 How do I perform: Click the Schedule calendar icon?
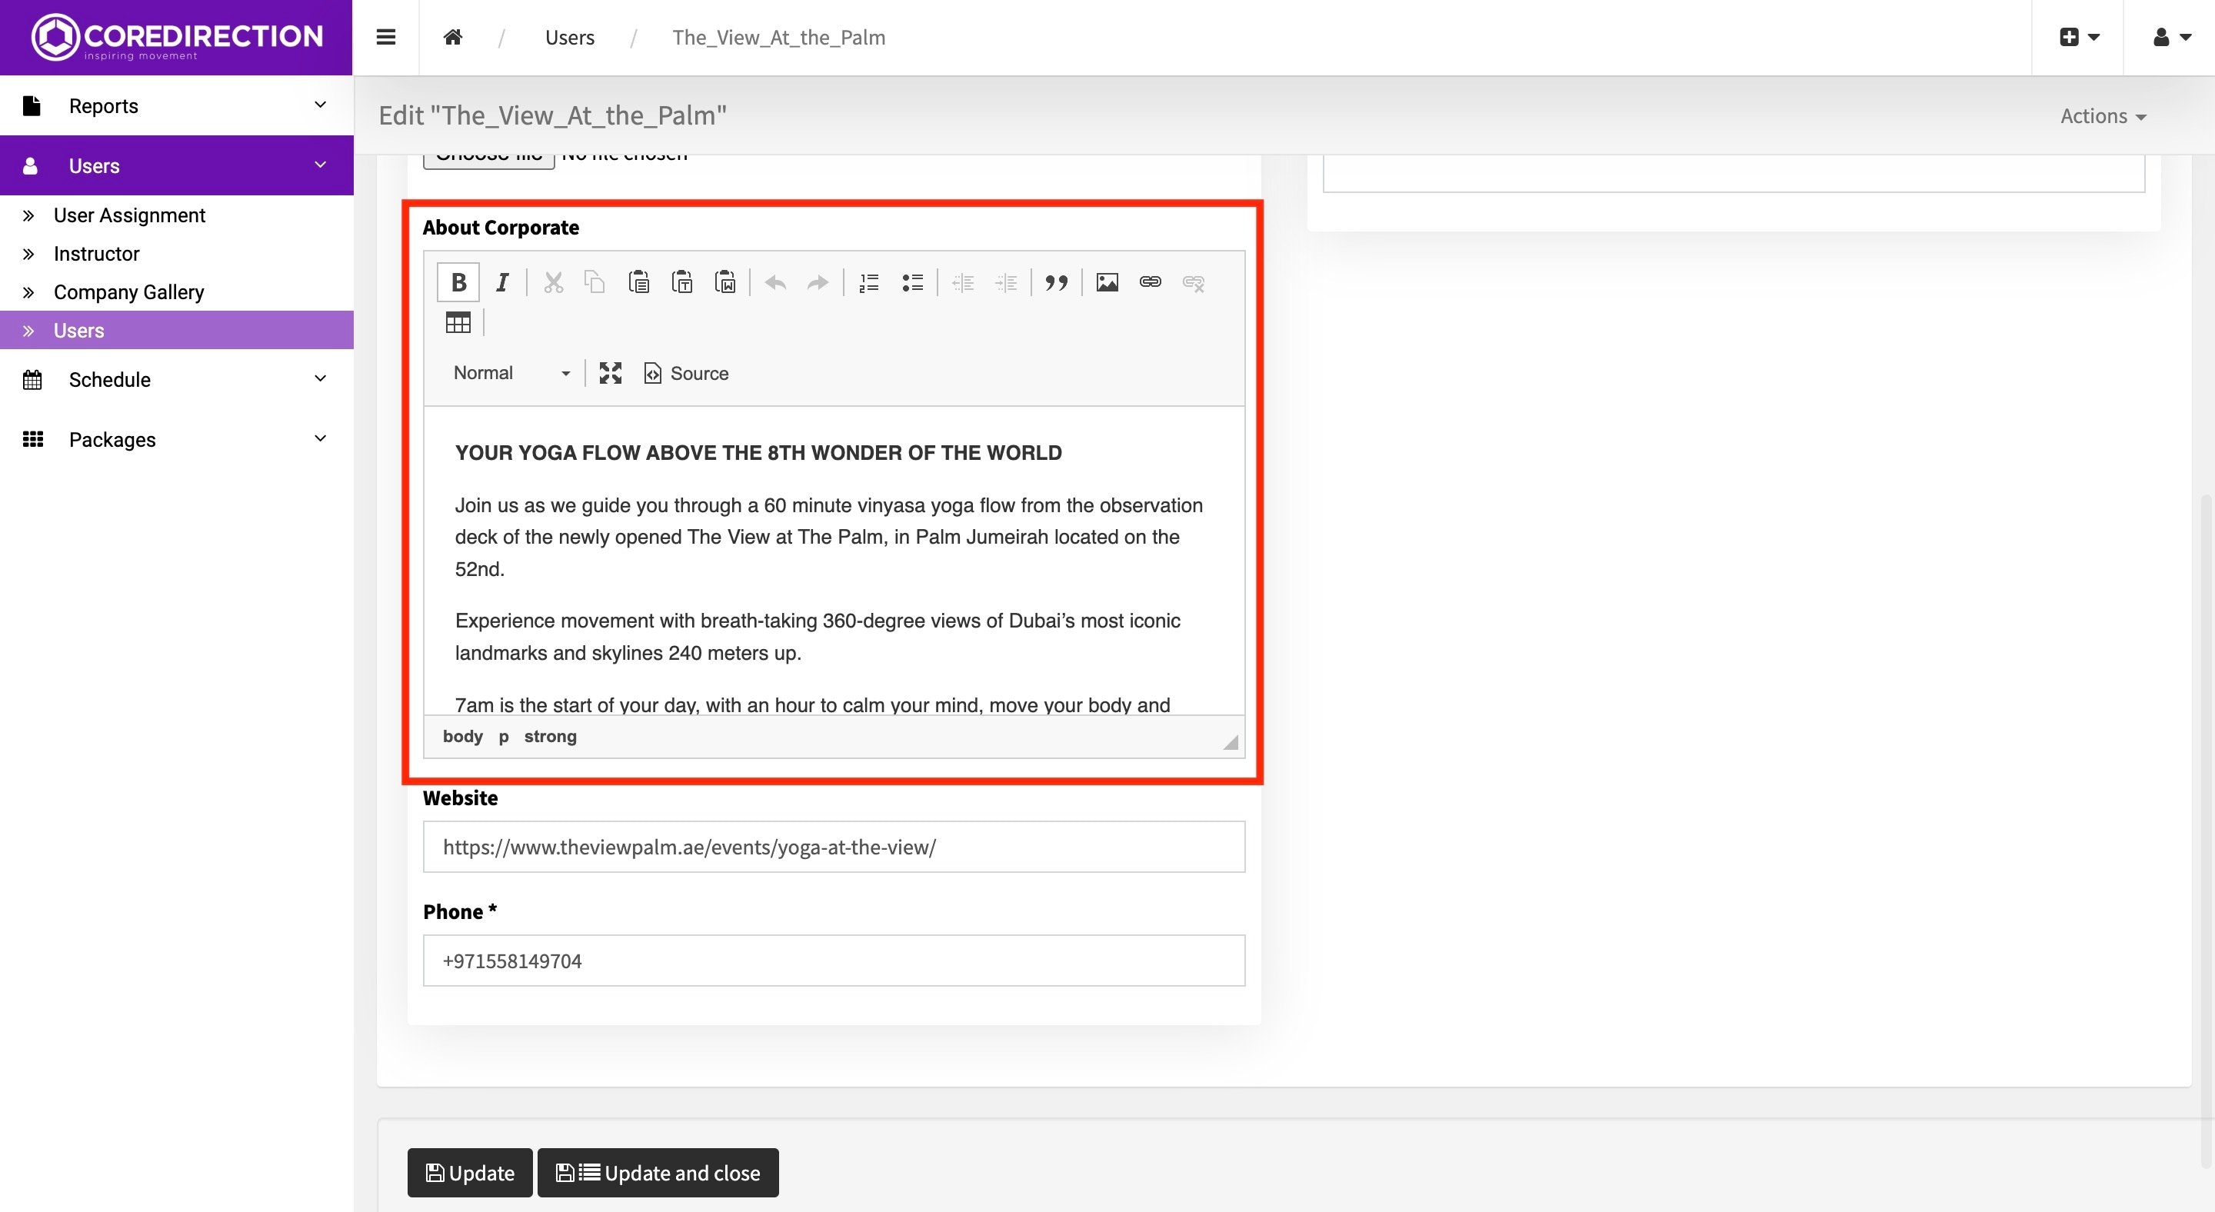coord(32,379)
